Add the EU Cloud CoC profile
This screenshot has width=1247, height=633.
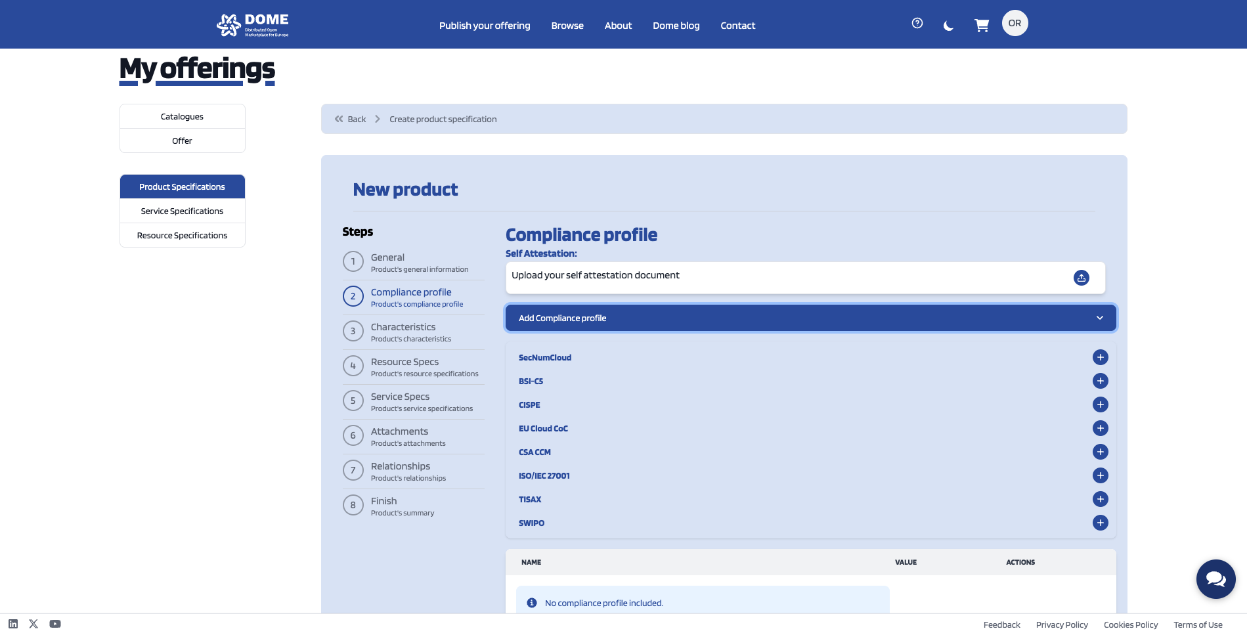(x=1100, y=428)
